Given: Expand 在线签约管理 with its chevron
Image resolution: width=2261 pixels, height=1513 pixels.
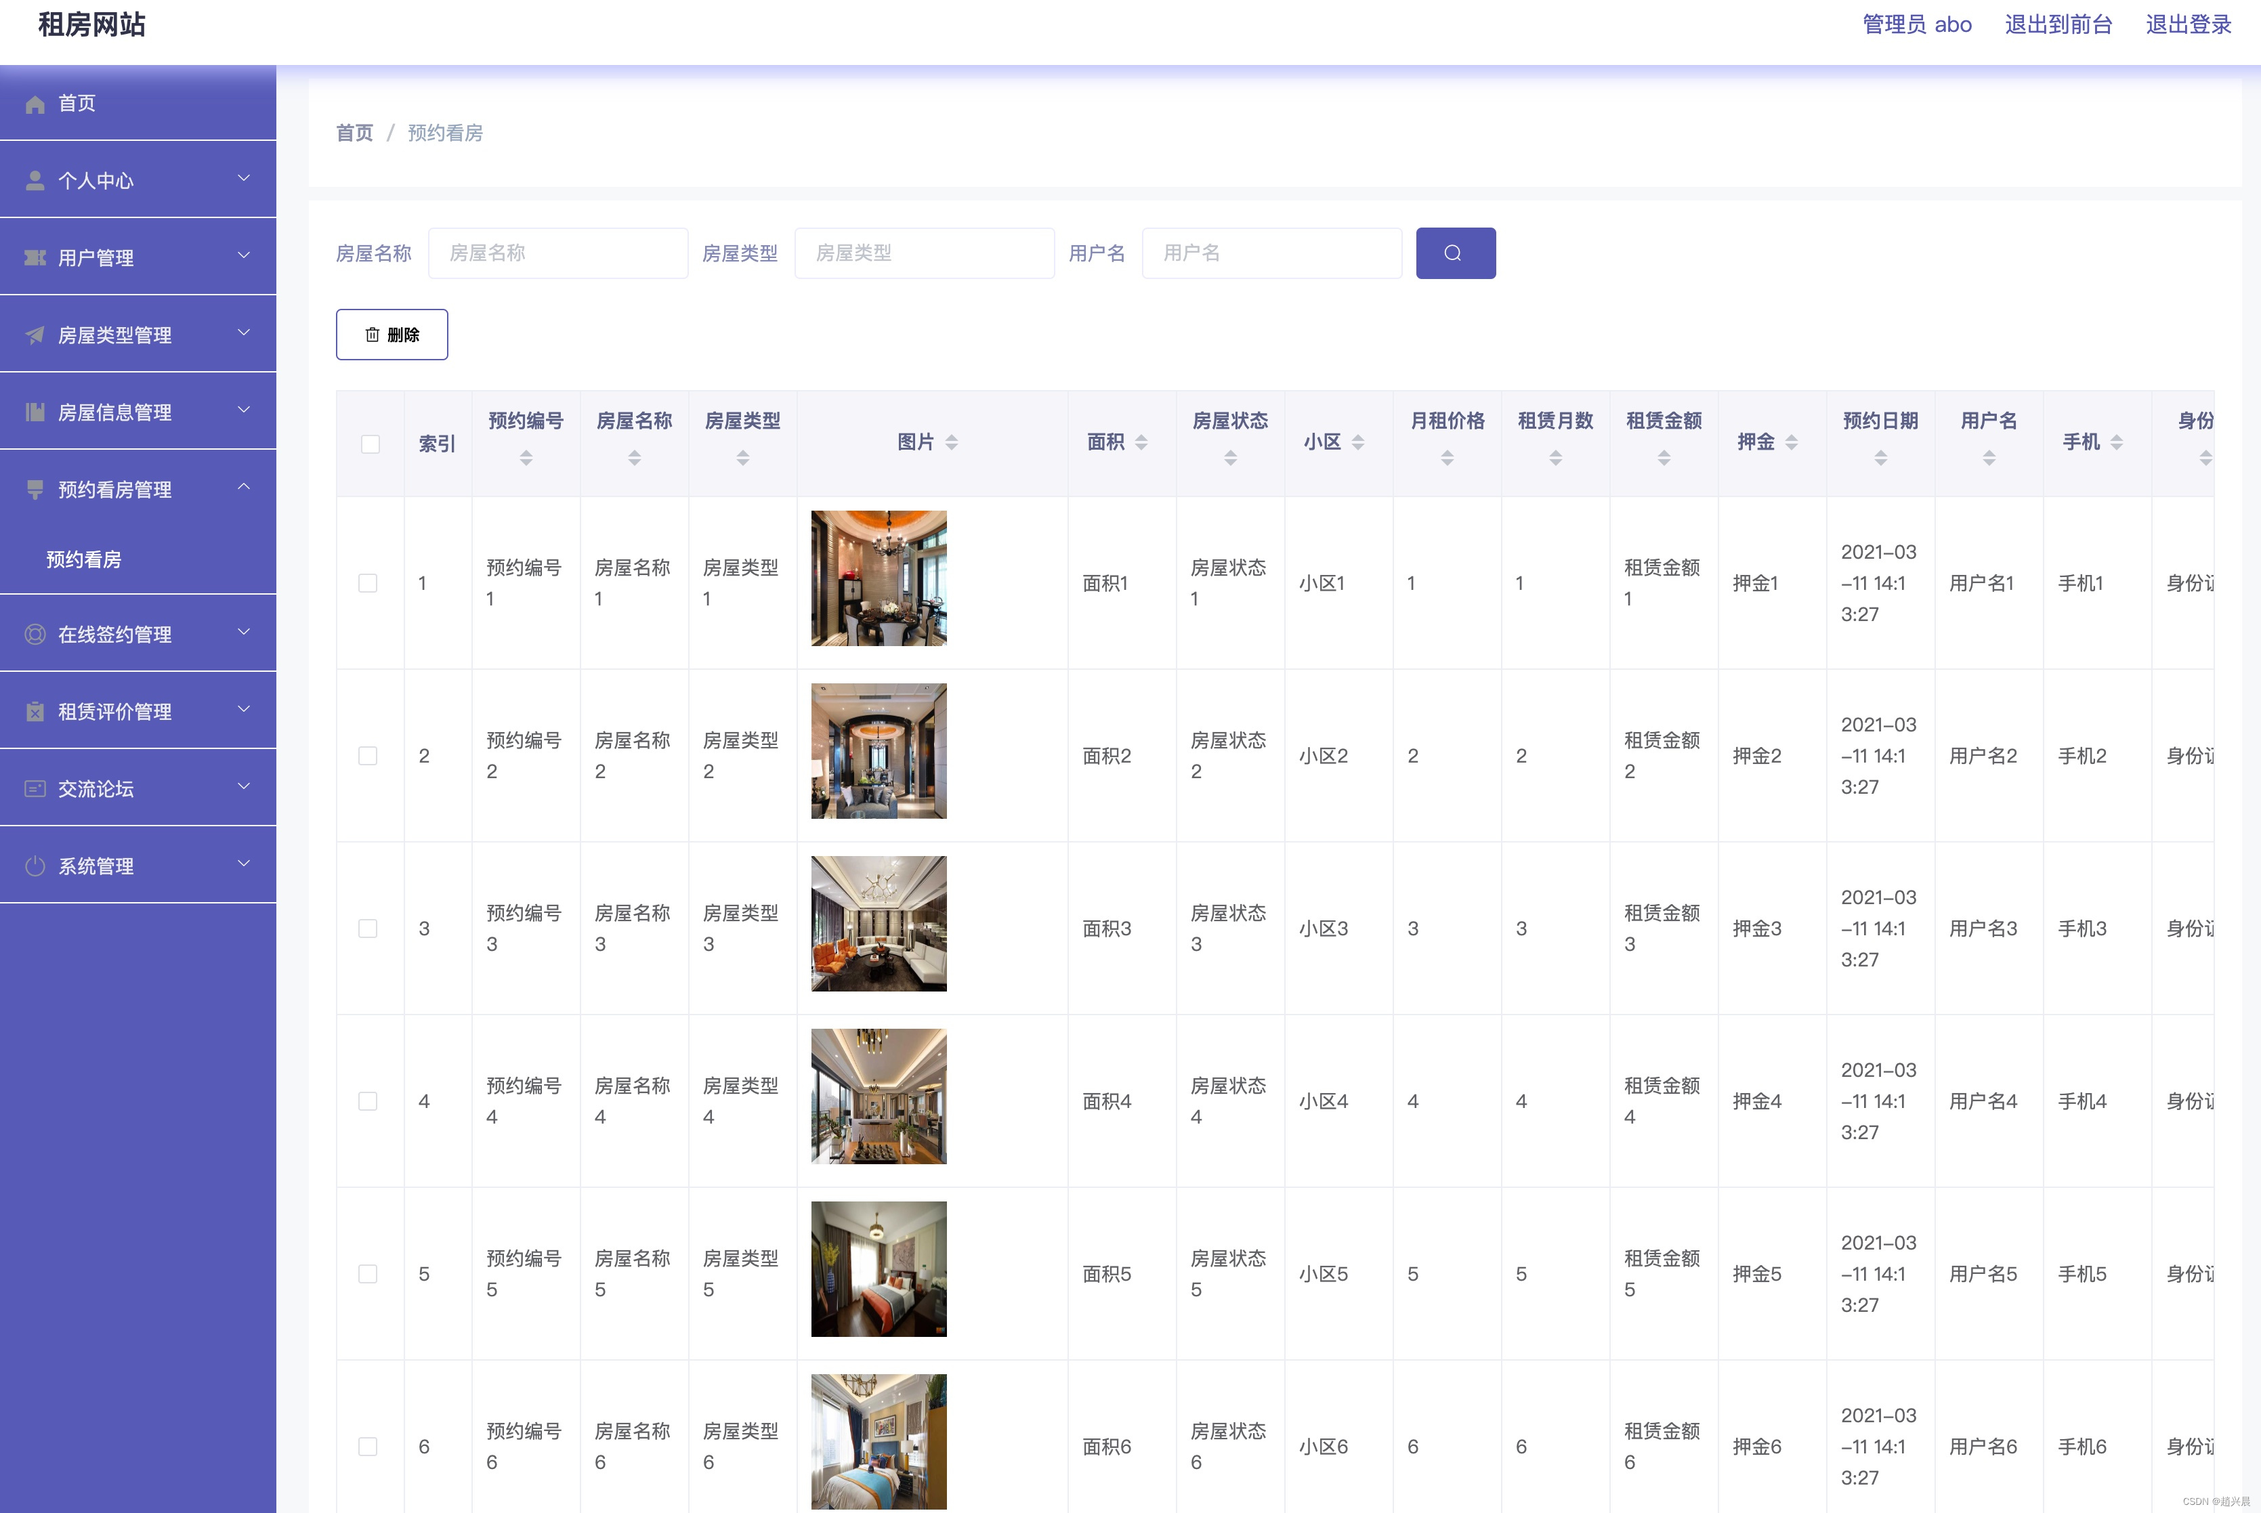Looking at the screenshot, I should click(244, 632).
